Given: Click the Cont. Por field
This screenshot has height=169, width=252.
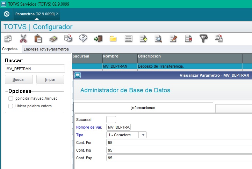Looking at the screenshot, I should (x=179, y=143).
